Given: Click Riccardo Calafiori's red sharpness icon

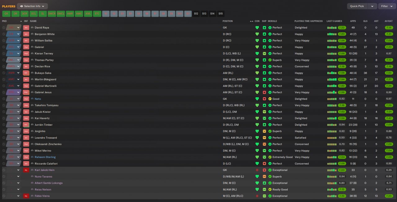Looking at the screenshot, I should point(264,164).
